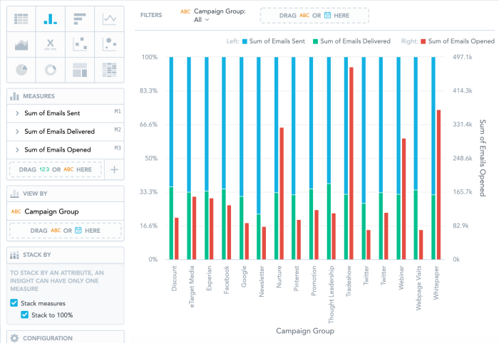Expand the Sum of Emails Delivered measure
The width and height of the screenshot is (499, 343).
pyautogui.click(x=17, y=132)
